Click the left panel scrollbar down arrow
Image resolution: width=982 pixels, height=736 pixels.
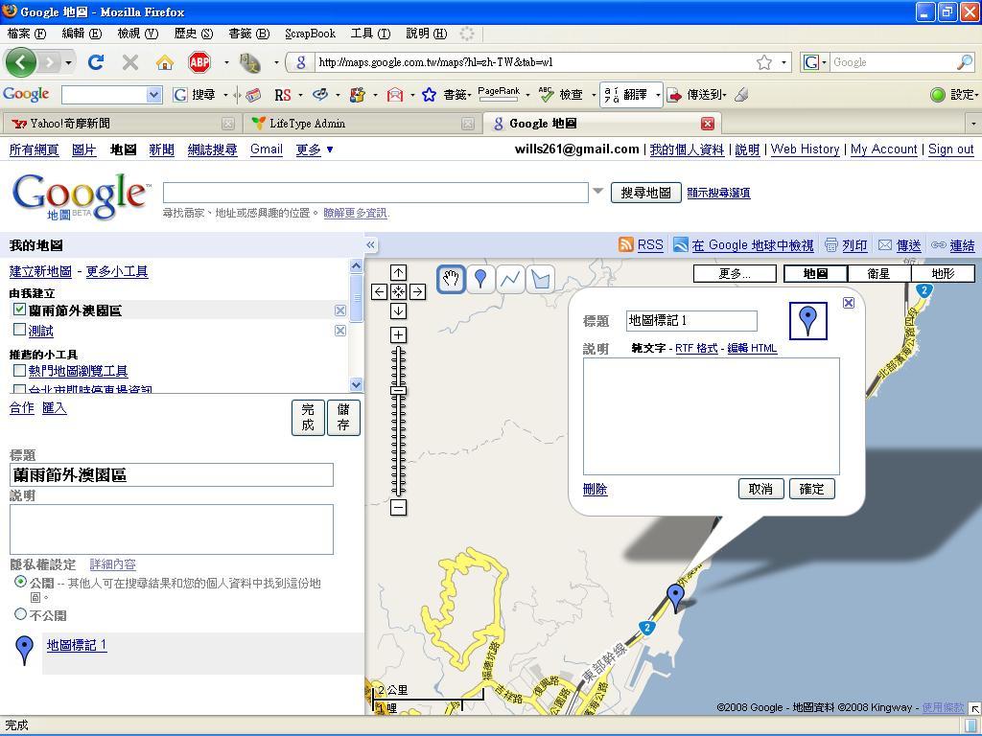(x=356, y=385)
